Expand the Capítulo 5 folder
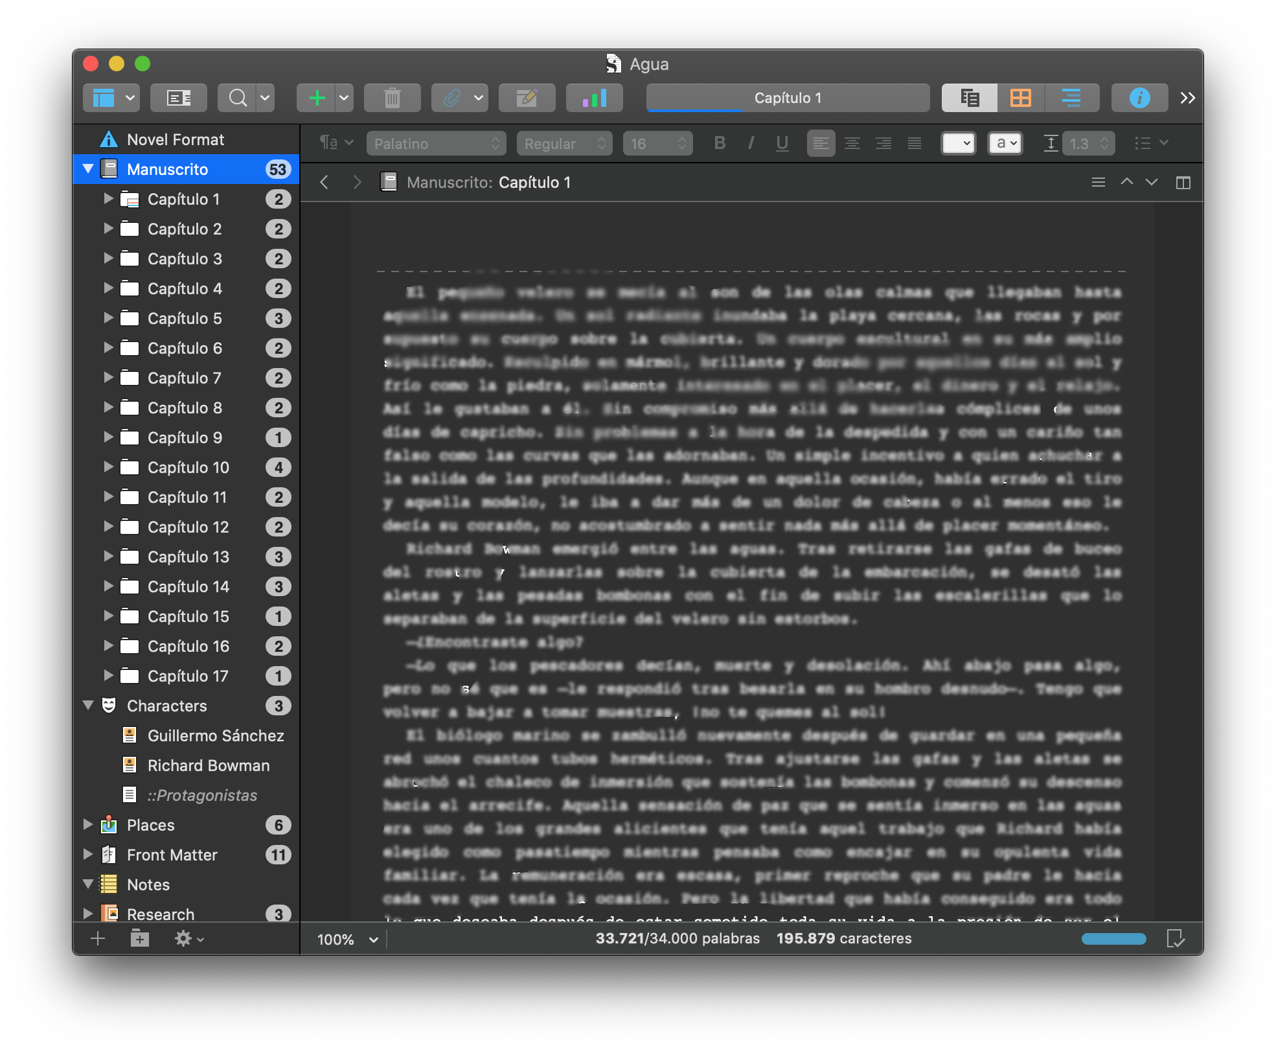Image resolution: width=1276 pixels, height=1051 pixels. click(108, 318)
